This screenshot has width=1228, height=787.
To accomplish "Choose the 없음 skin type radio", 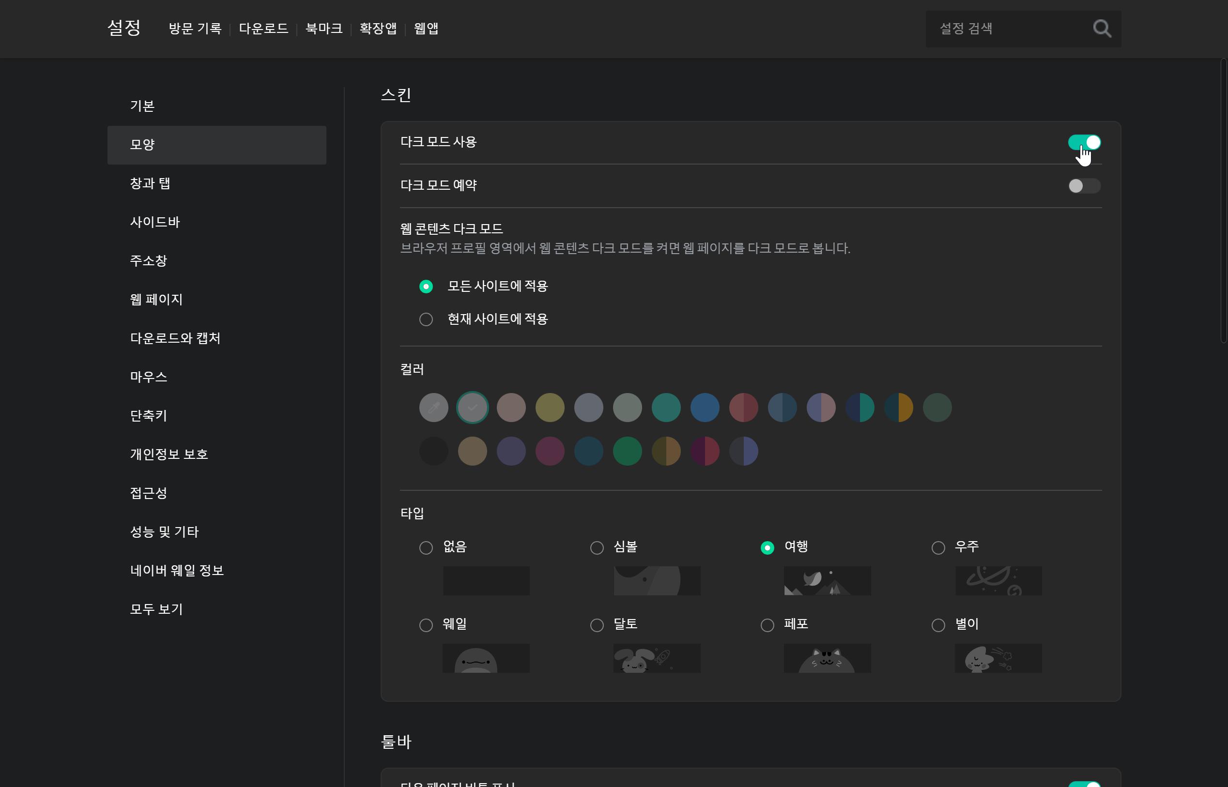I will click(426, 548).
